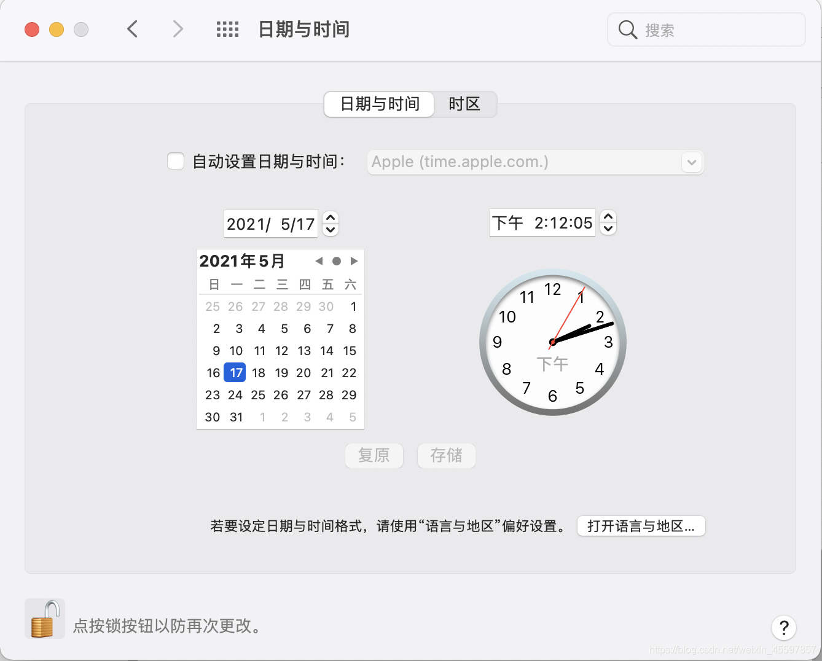Viewport: 822px width, 661px height.
Task: Click the analog clock face
Action: point(553,342)
